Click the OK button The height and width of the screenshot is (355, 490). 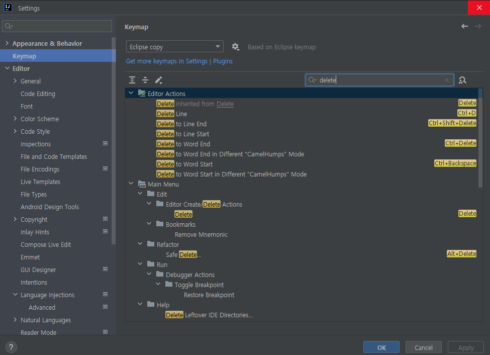381,347
